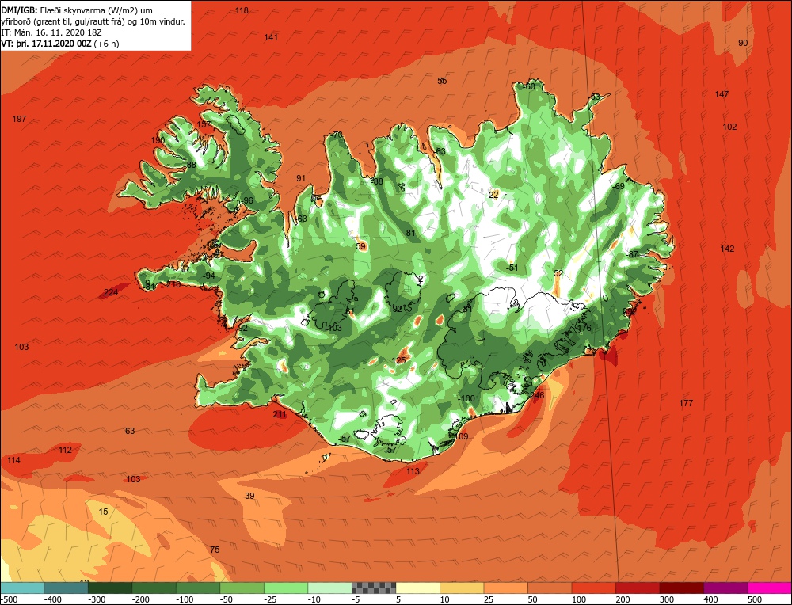Click the value -87 in the eastern fjords
The image size is (792, 605).
pyautogui.click(x=632, y=254)
